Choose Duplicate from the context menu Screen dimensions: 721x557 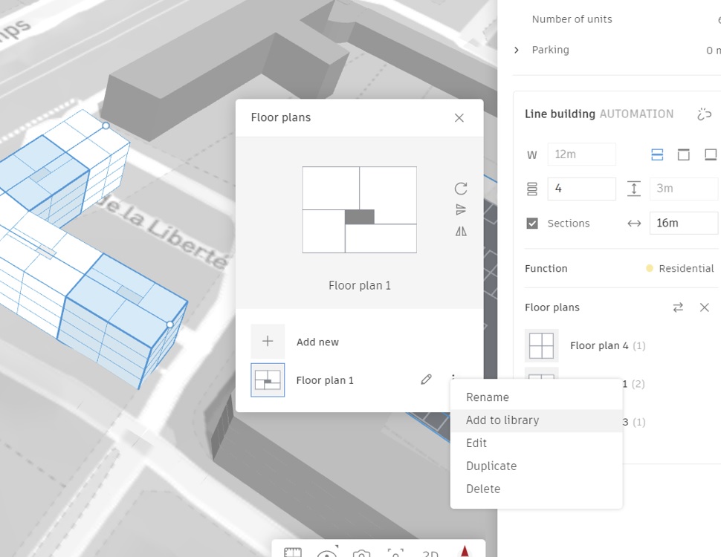(491, 466)
